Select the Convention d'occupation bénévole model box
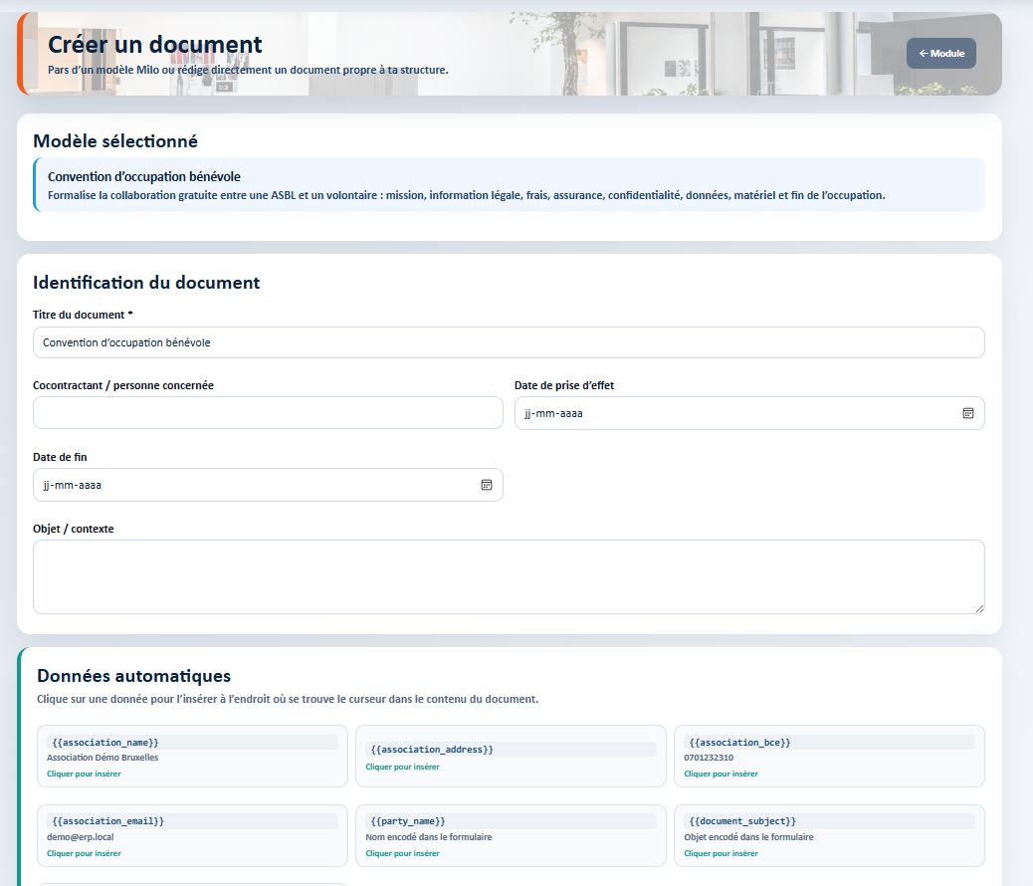The height and width of the screenshot is (886, 1033). coord(509,184)
